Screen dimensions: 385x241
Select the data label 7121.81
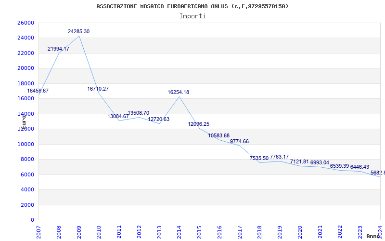[x=299, y=161]
